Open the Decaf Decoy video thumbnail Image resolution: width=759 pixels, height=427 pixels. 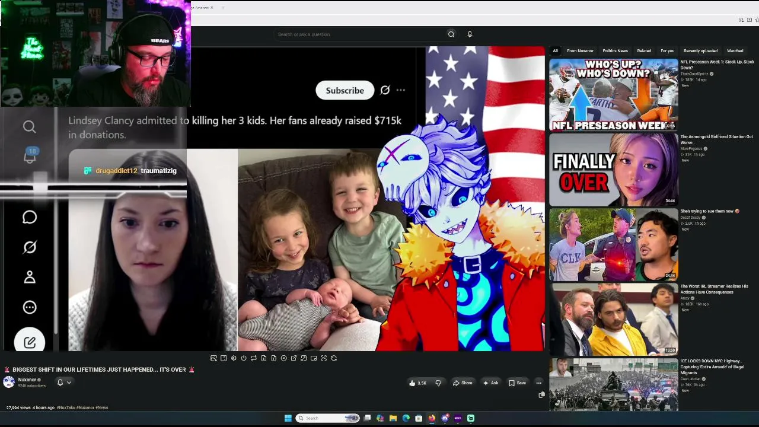pyautogui.click(x=613, y=244)
